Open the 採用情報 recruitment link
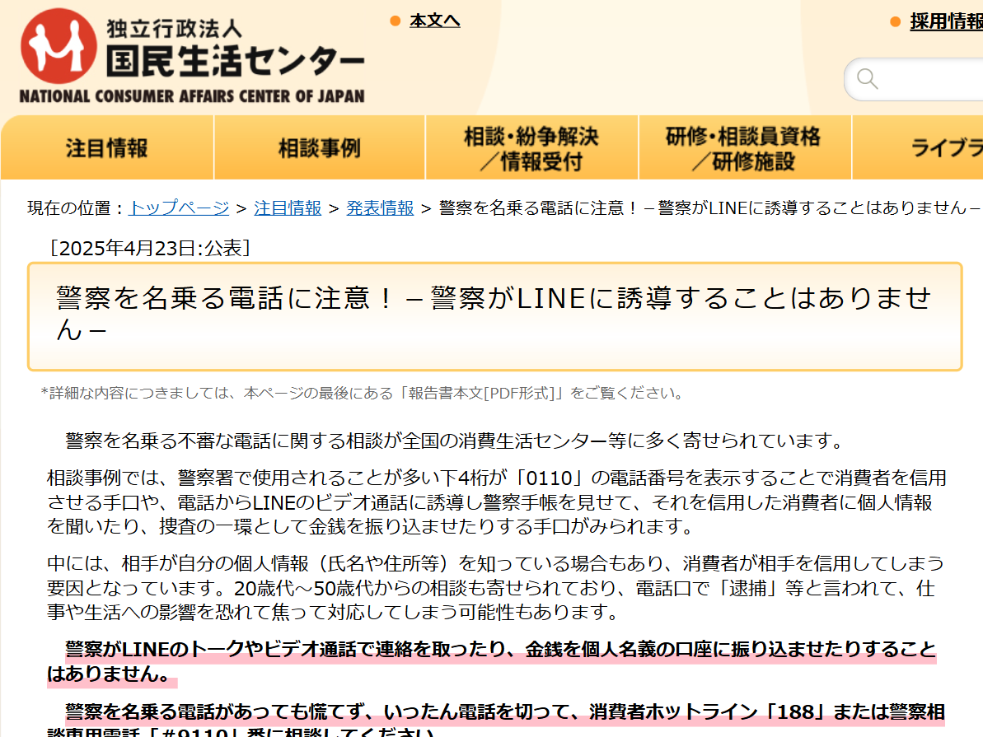Screen dimensions: 983x737 pos(946,21)
